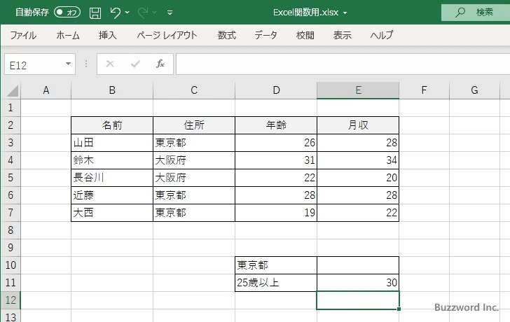Click inside the formula bar input

(343, 64)
